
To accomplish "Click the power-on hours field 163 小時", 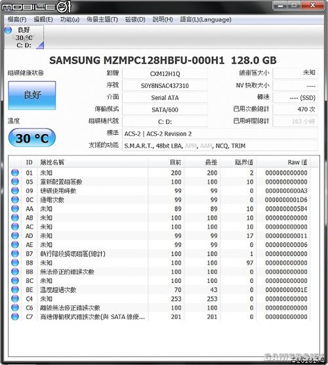I will point(295,121).
